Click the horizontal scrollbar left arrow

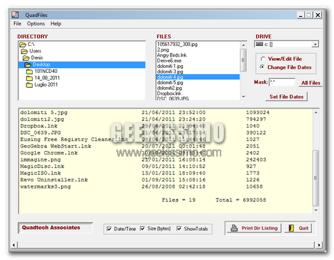click(x=14, y=245)
